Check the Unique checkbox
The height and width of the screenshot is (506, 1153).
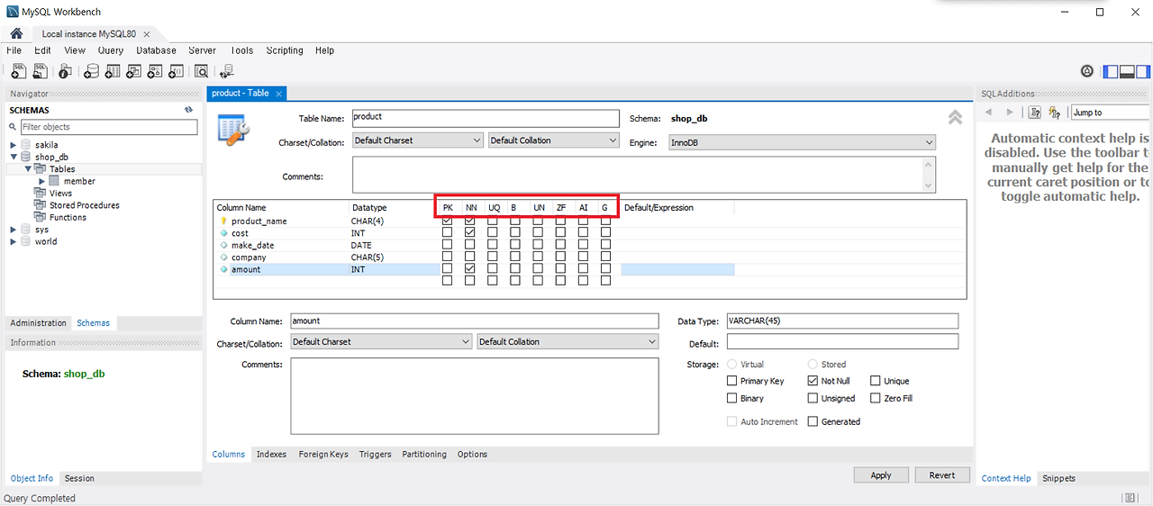pos(876,381)
